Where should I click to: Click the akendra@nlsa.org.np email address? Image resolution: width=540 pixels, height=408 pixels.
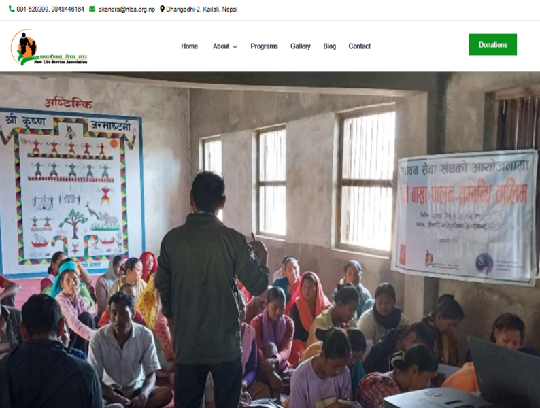click(126, 10)
